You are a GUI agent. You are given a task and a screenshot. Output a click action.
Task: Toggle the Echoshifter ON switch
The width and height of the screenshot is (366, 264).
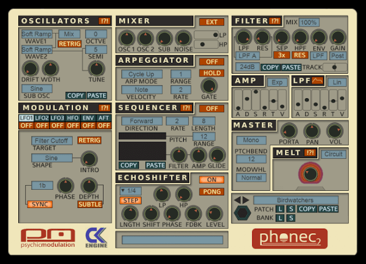pos(212,179)
